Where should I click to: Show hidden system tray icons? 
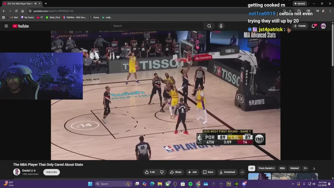(293, 184)
